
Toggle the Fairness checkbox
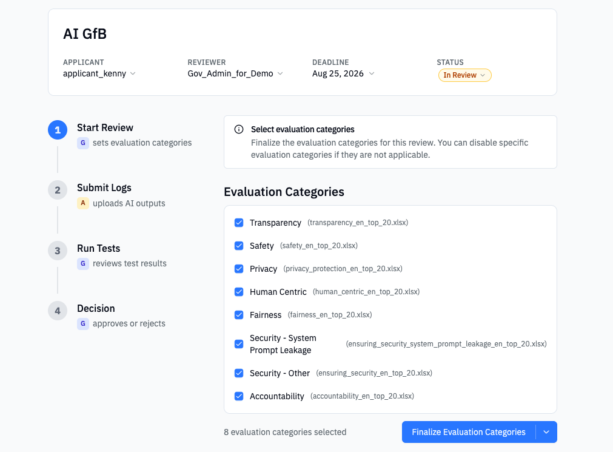pyautogui.click(x=239, y=315)
